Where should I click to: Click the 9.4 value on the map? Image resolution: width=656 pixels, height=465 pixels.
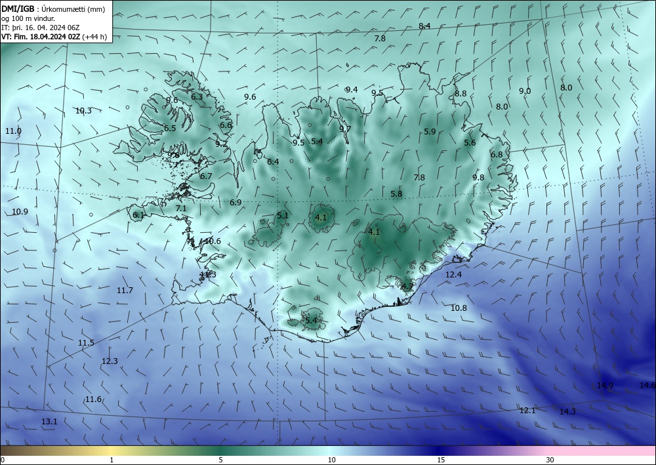[352, 89]
